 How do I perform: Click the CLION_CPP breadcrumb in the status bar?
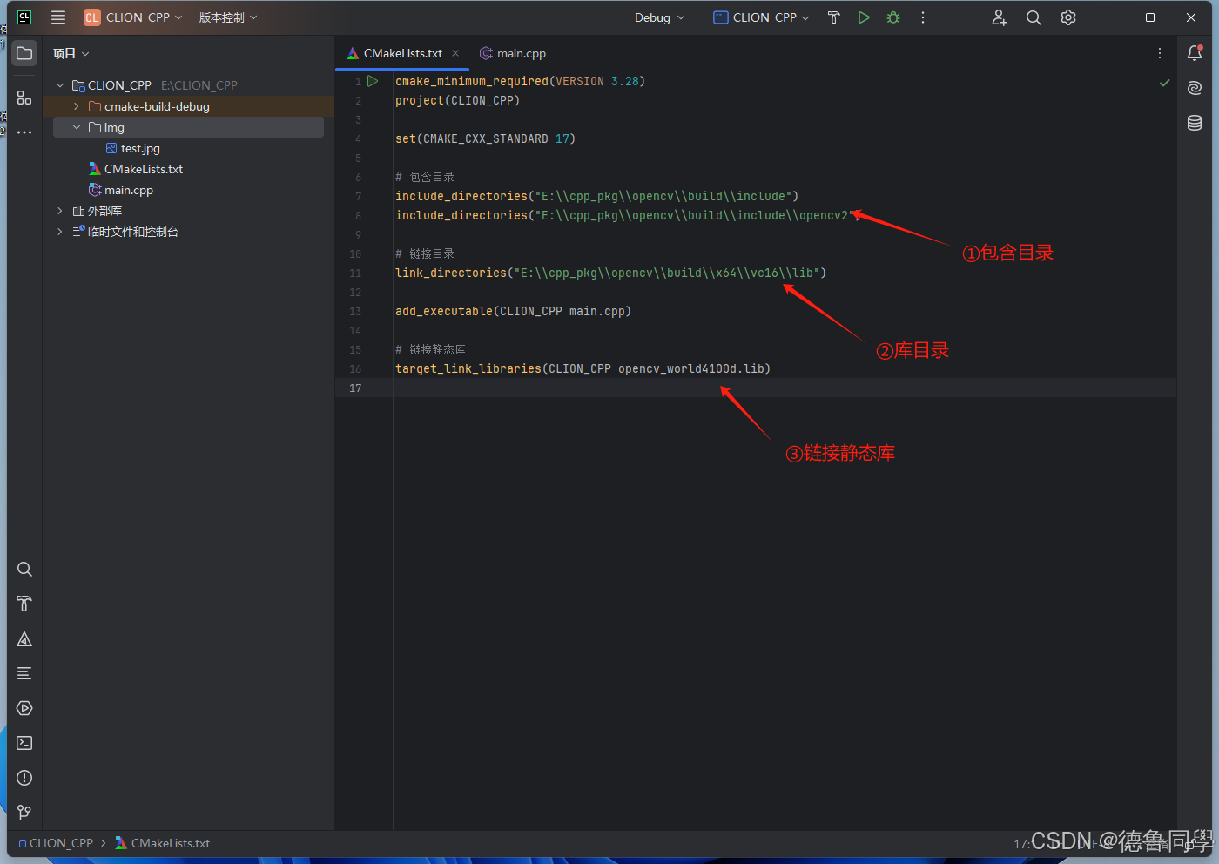point(61,843)
